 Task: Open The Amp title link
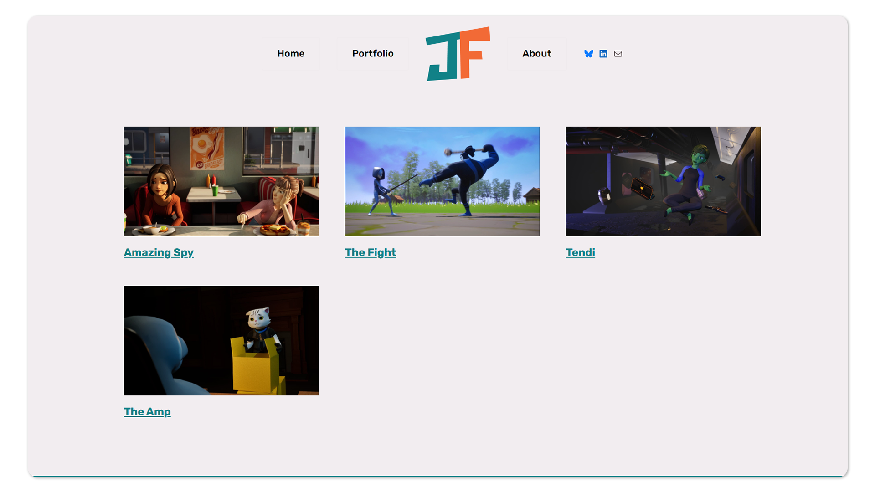click(x=147, y=412)
